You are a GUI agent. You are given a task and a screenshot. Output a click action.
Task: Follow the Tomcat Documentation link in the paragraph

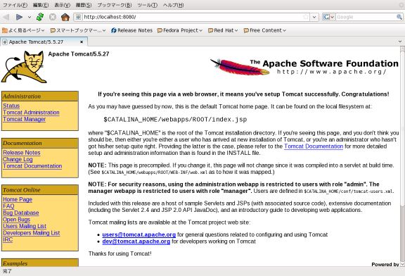[x=314, y=146]
